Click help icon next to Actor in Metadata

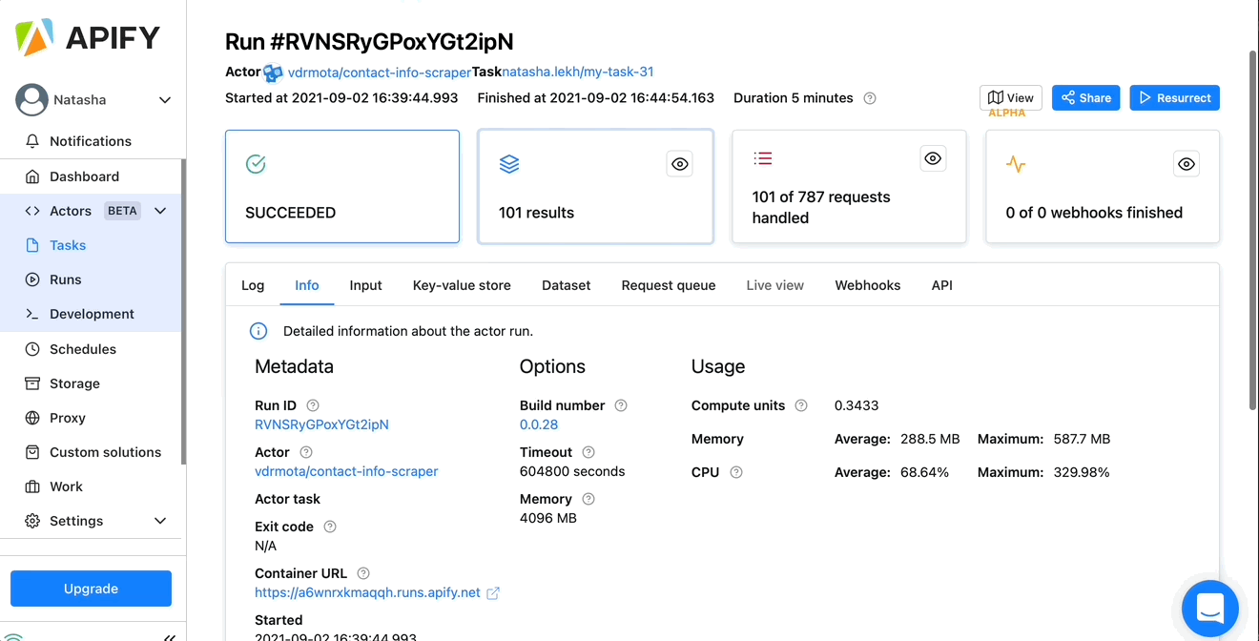(306, 452)
